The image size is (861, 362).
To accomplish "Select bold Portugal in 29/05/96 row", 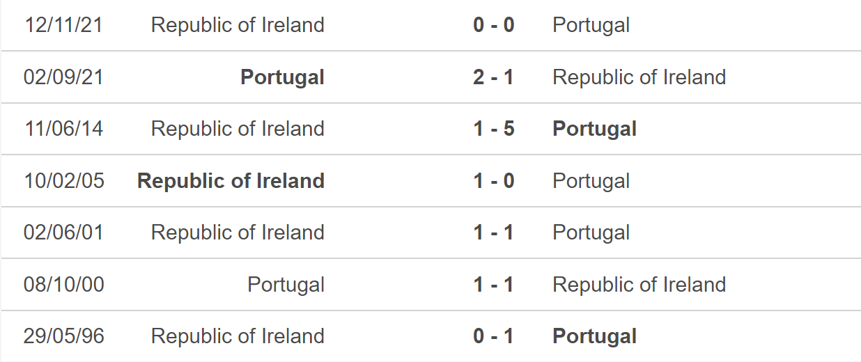I will coord(594,336).
